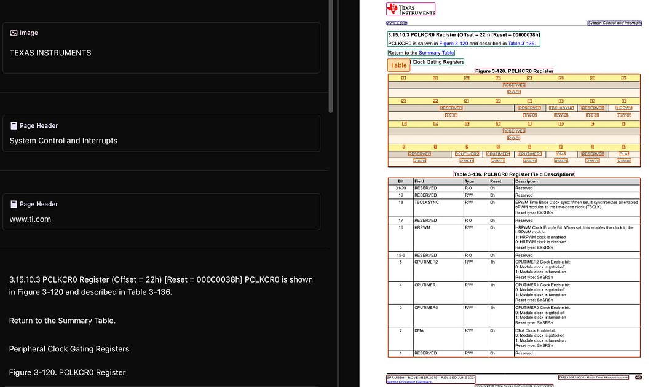Click the www.ti.com link in document header

(x=397, y=23)
